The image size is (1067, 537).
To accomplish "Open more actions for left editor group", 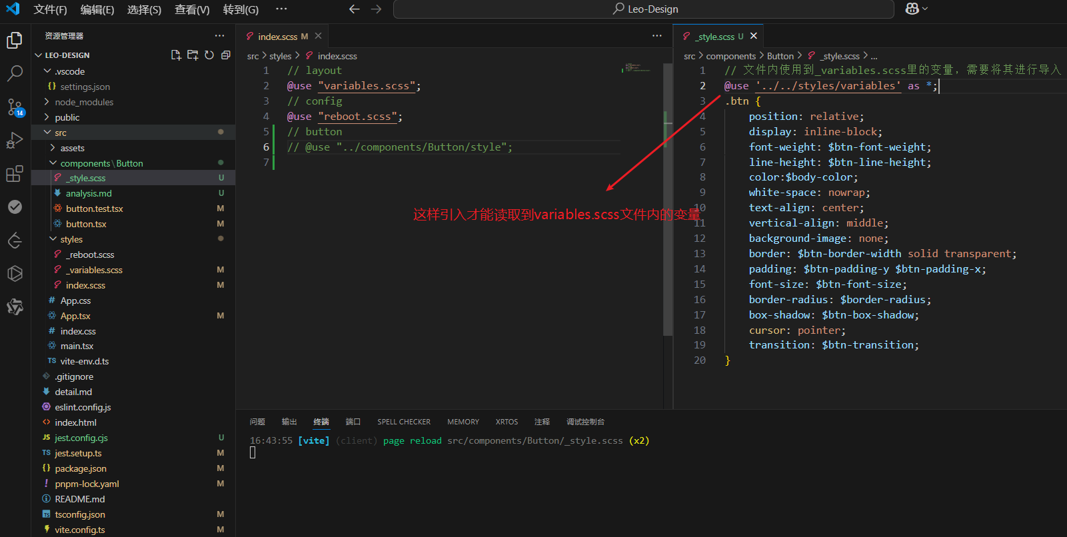I will click(x=657, y=36).
